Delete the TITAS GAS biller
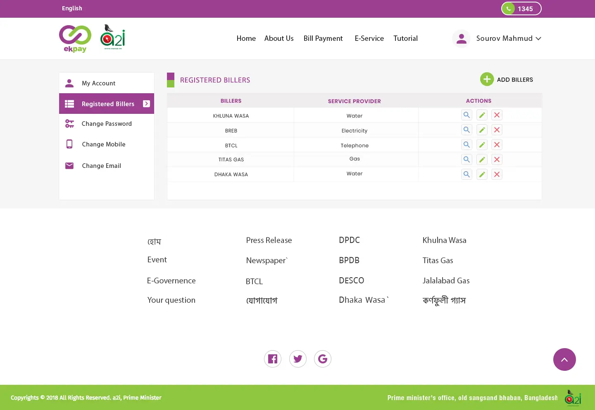 pos(497,160)
